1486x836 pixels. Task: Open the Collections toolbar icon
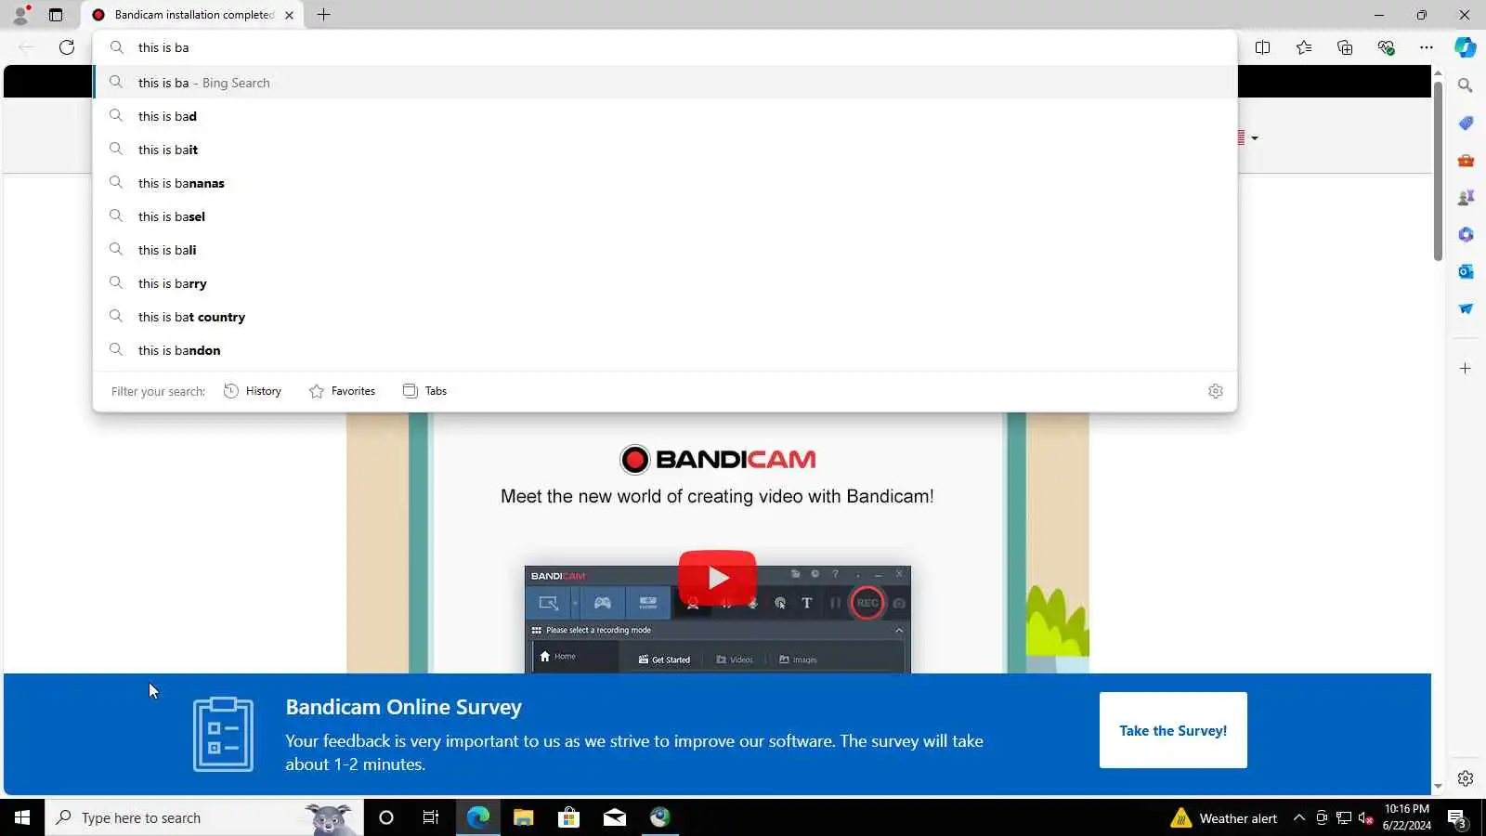1345,47
